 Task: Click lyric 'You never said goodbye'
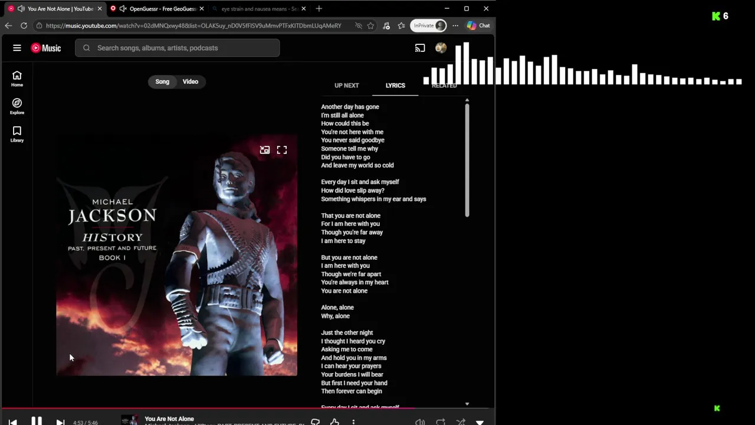pos(353,140)
